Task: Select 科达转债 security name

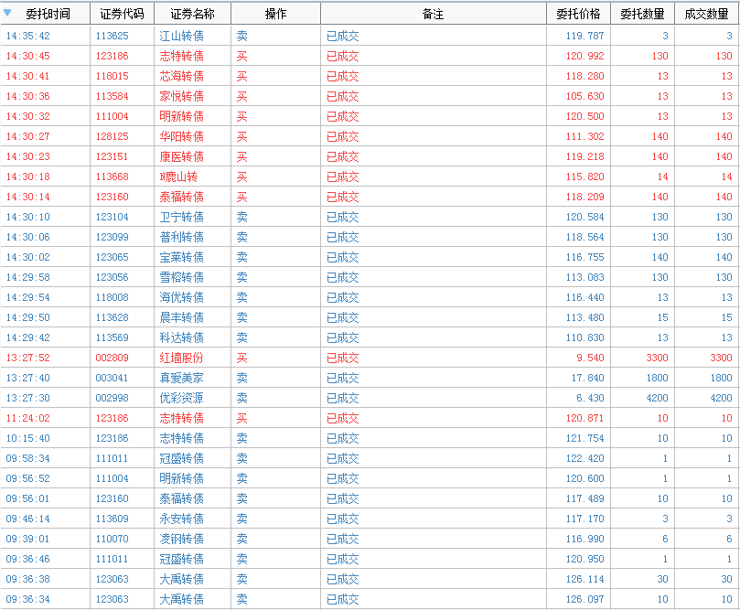Action: [x=182, y=337]
